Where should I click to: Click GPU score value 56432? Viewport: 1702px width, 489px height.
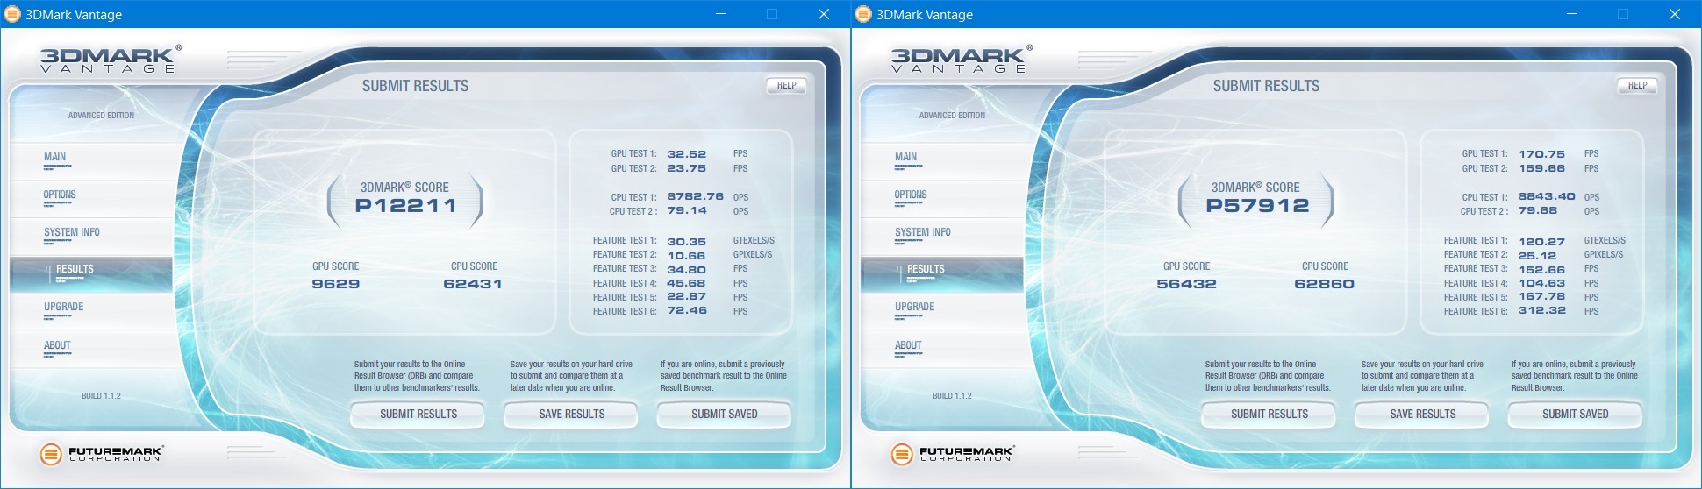pos(1186,284)
